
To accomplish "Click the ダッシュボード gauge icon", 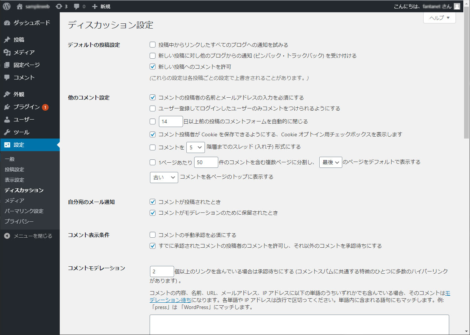I will coord(7,23).
